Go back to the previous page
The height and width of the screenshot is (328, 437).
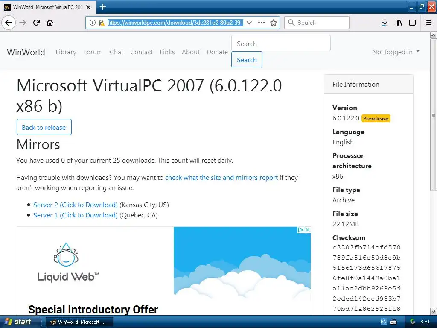[x=9, y=23]
